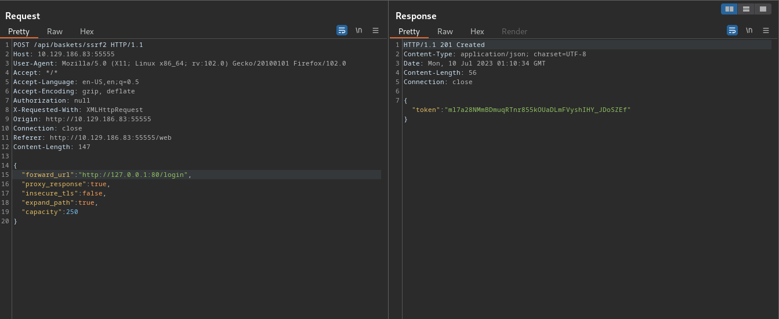Switch to Response Raw tab
The height and width of the screenshot is (319, 779).
(x=445, y=31)
